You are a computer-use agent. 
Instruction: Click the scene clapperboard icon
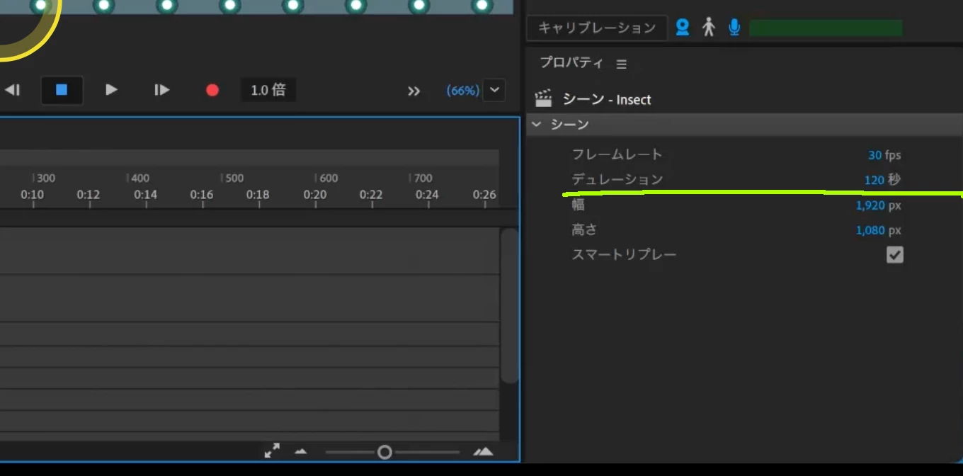[x=543, y=98]
